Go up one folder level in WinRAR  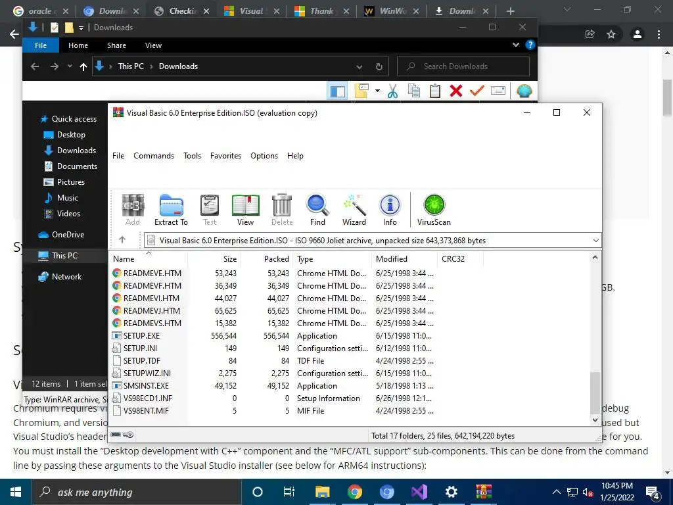122,240
